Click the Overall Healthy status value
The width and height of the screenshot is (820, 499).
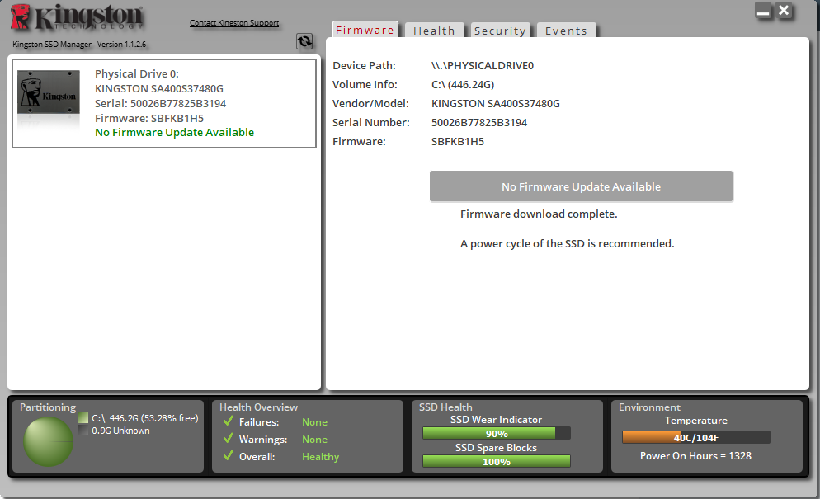point(321,457)
